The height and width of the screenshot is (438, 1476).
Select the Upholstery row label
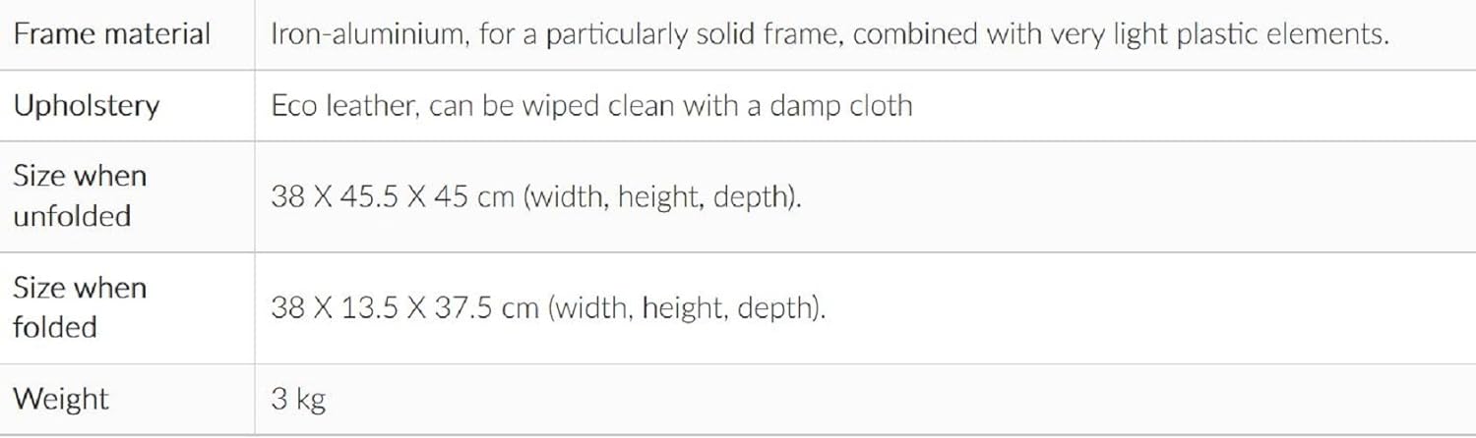[x=86, y=105]
